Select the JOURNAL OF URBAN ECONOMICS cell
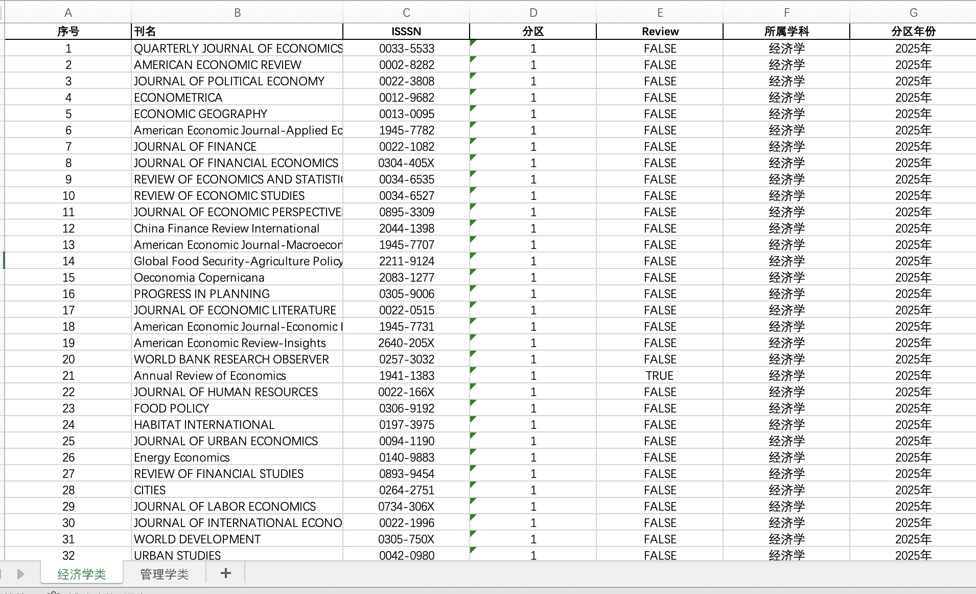 coord(237,441)
